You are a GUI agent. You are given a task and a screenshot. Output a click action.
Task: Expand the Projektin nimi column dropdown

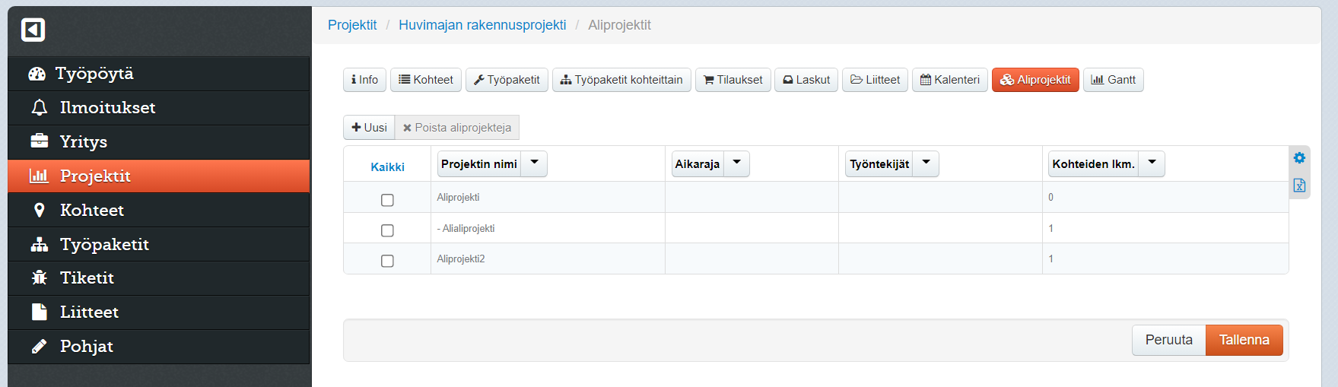coord(534,163)
